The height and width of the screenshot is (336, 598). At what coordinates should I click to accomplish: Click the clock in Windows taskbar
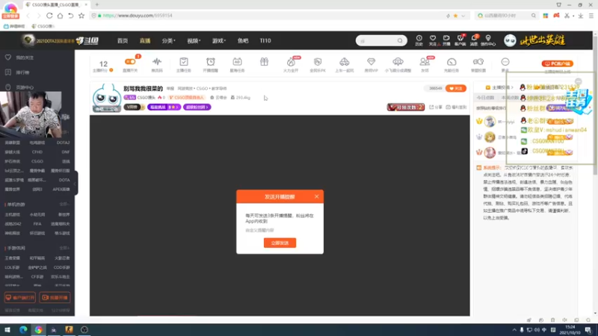[x=570, y=330]
